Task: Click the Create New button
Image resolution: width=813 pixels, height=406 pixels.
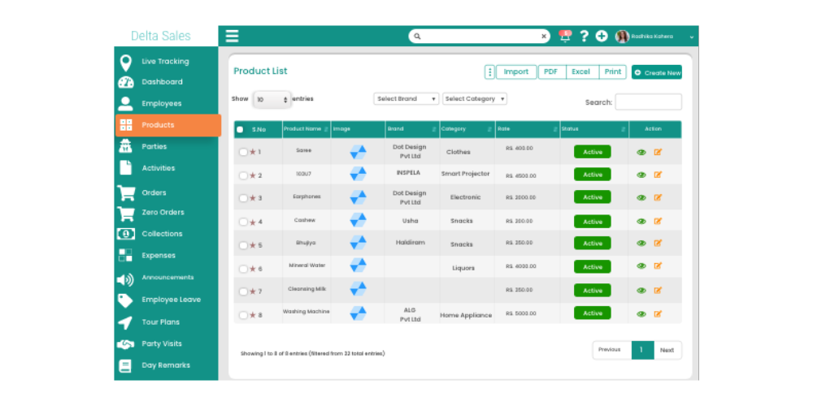Action: tap(656, 72)
